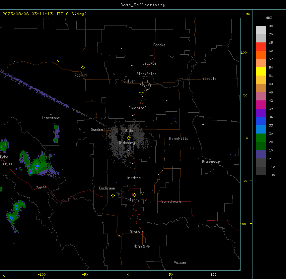Click the Innisfail town label

138,108
